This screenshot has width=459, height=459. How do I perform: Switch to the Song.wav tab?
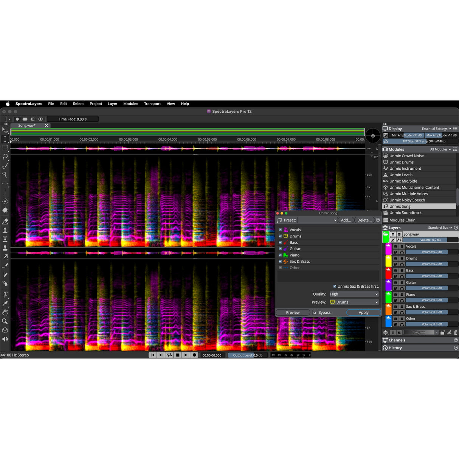26,125
